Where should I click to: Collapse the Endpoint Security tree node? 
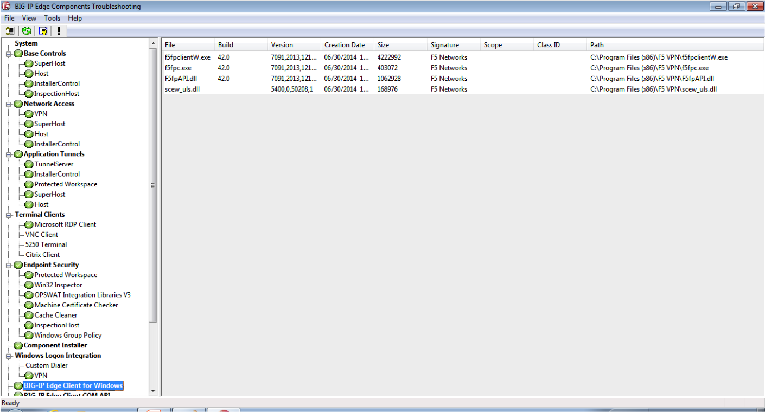click(x=9, y=265)
